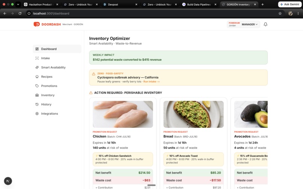This screenshot has height=189, width=303.
Task: Click the DoorDash logo icon
Action: [36, 24]
